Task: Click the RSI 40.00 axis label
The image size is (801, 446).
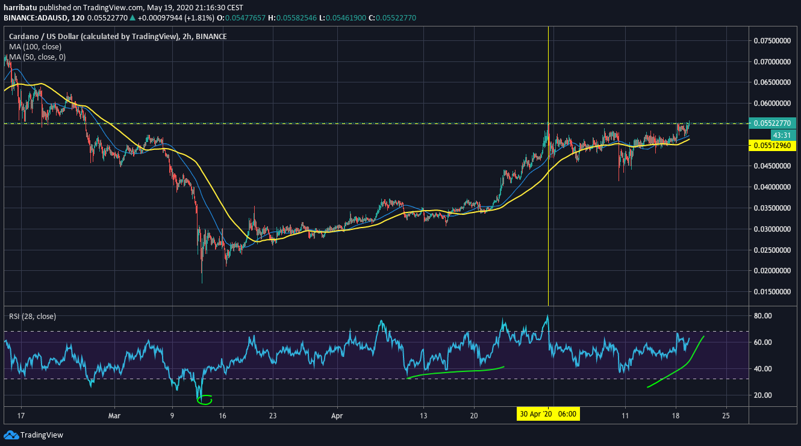Action: click(x=762, y=369)
